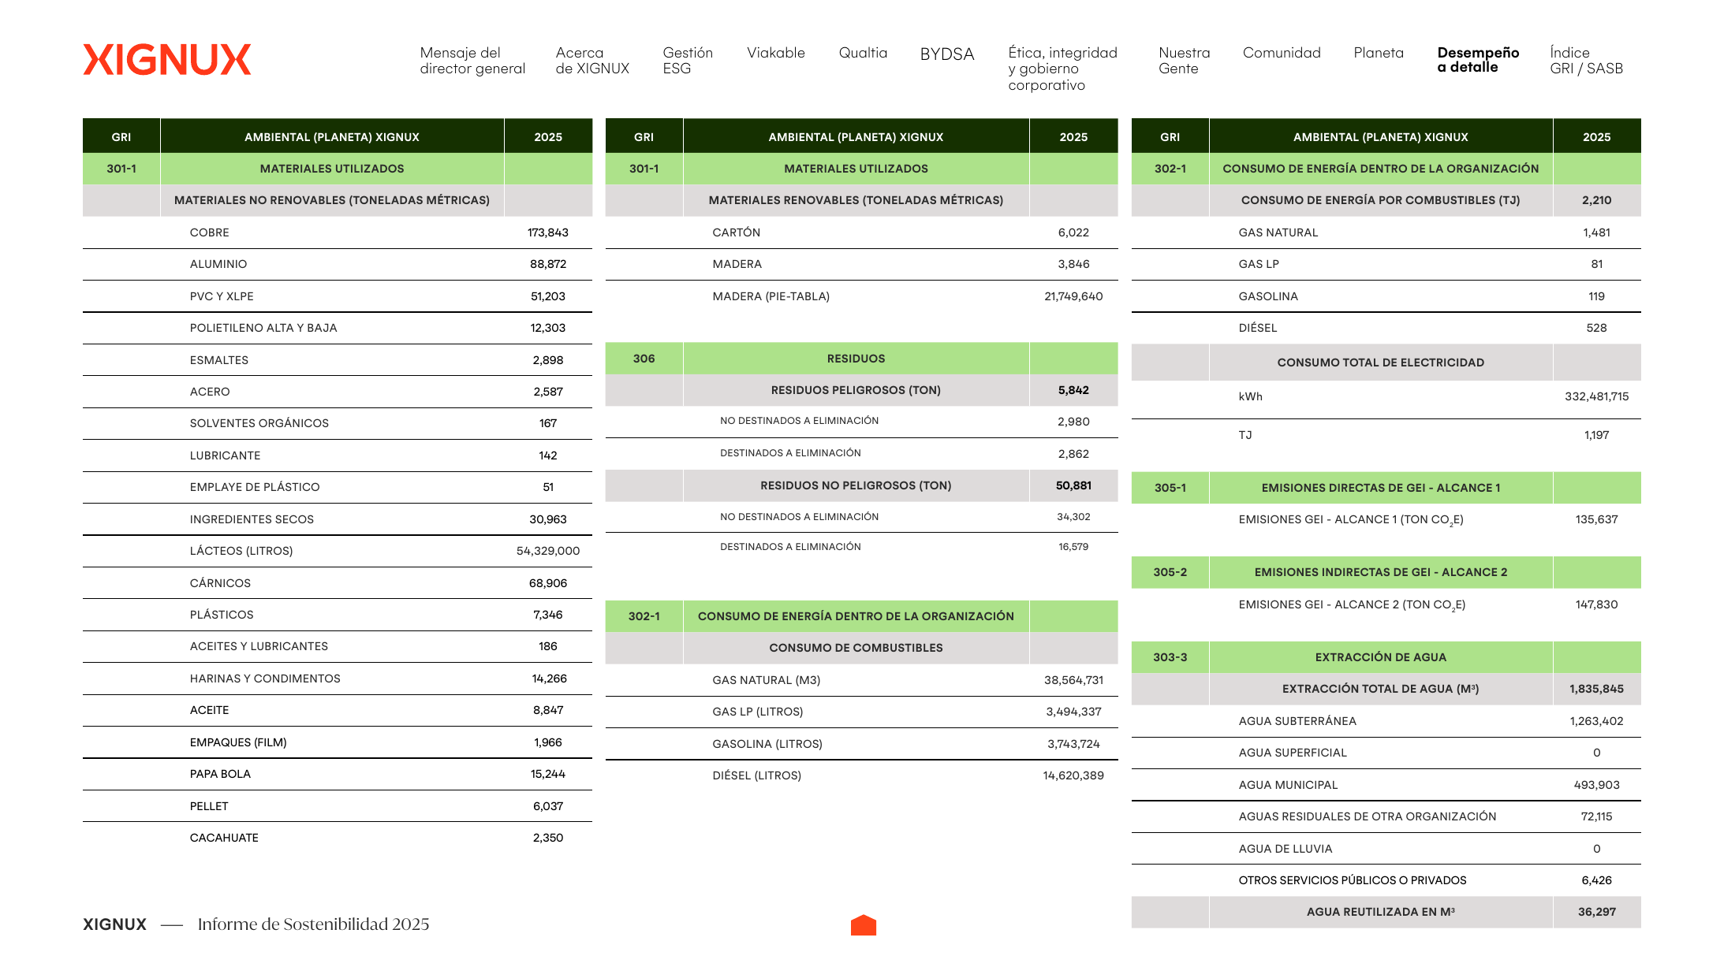The height and width of the screenshot is (978, 1724).
Task: Open the Planeta section
Action: coord(1379,53)
